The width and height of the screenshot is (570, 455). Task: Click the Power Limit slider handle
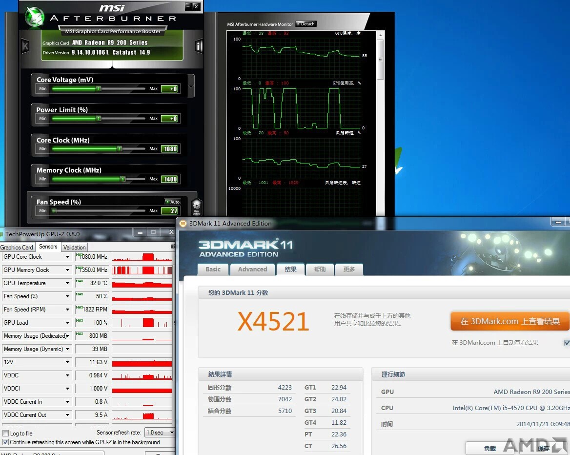tap(99, 118)
